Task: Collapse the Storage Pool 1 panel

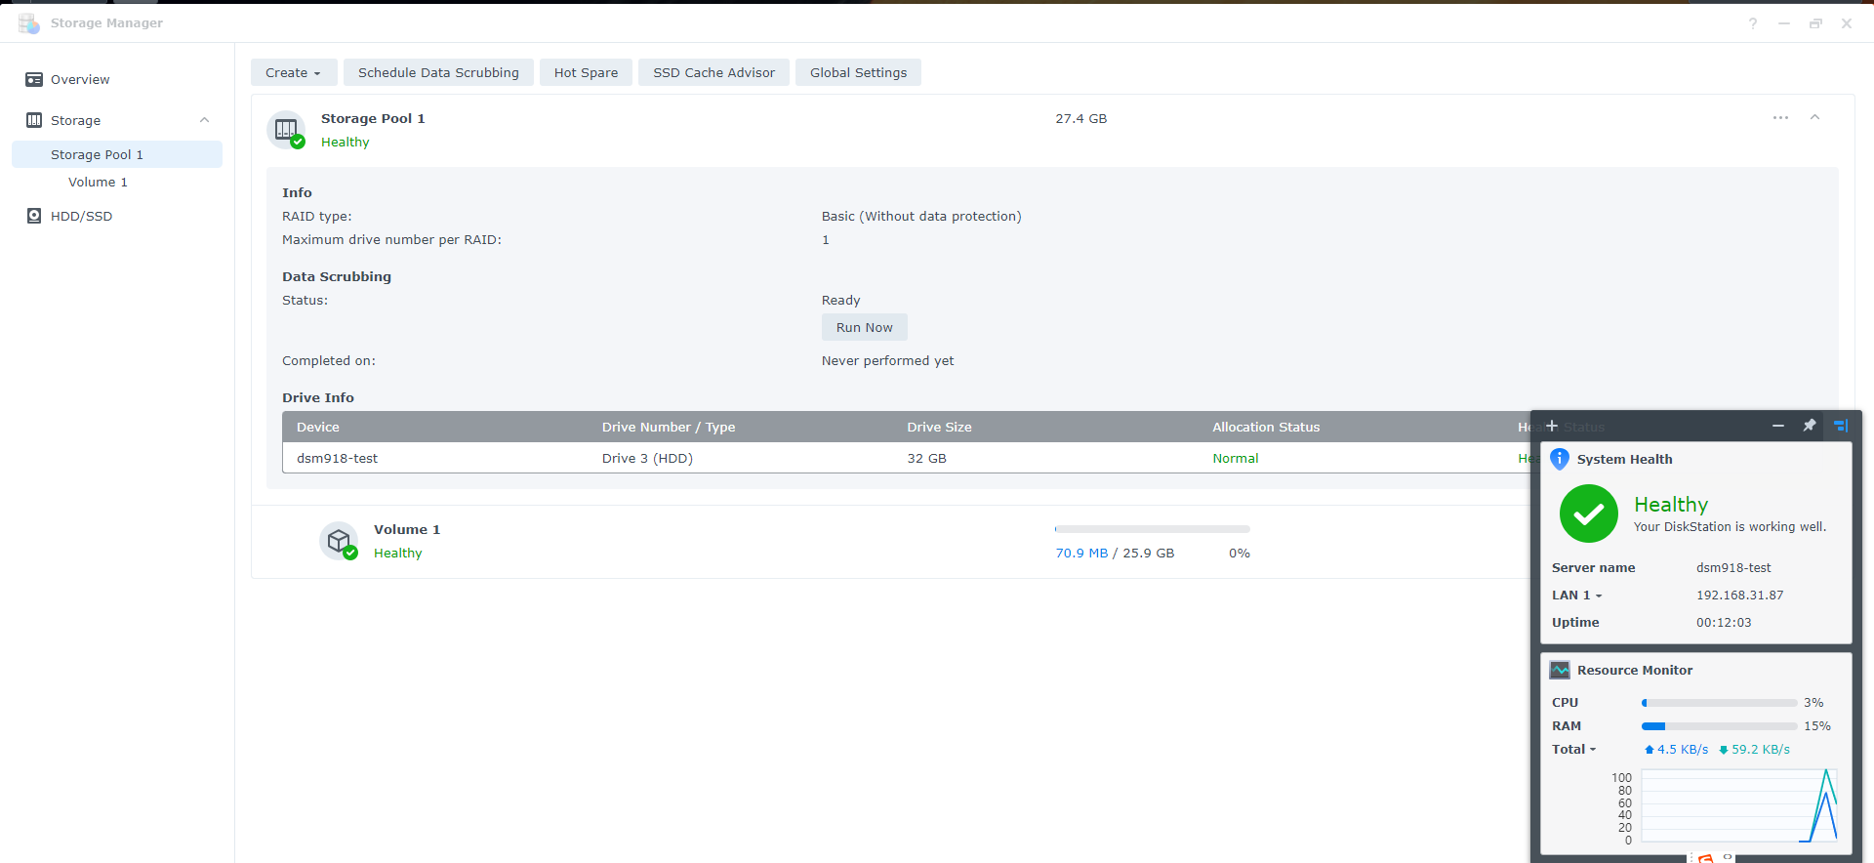Action: tap(1815, 117)
